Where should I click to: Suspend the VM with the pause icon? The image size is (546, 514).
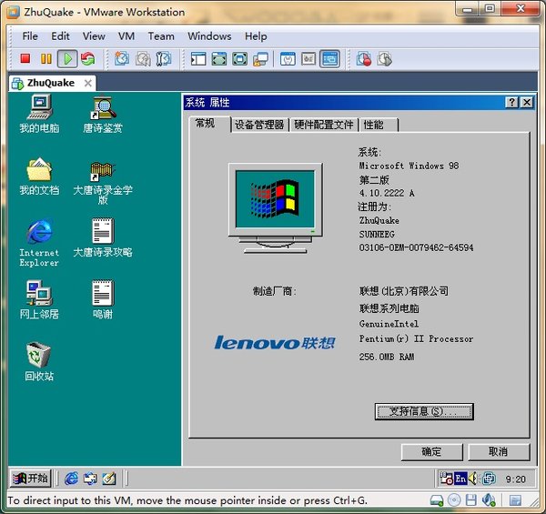(46, 58)
